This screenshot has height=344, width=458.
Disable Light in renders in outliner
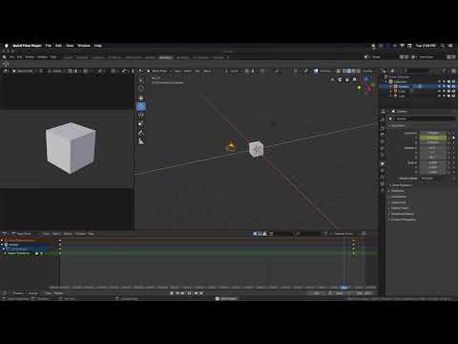(x=453, y=96)
